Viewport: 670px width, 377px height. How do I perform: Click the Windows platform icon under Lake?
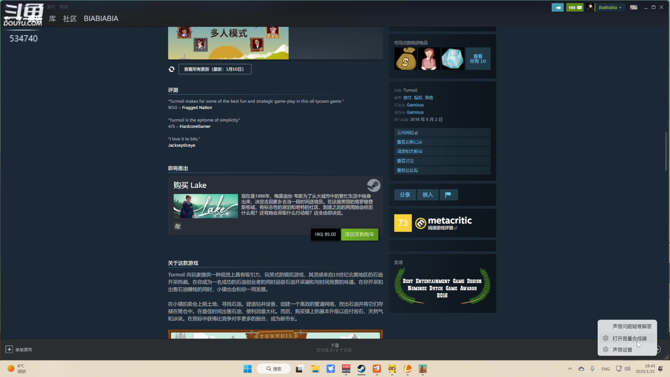[177, 226]
